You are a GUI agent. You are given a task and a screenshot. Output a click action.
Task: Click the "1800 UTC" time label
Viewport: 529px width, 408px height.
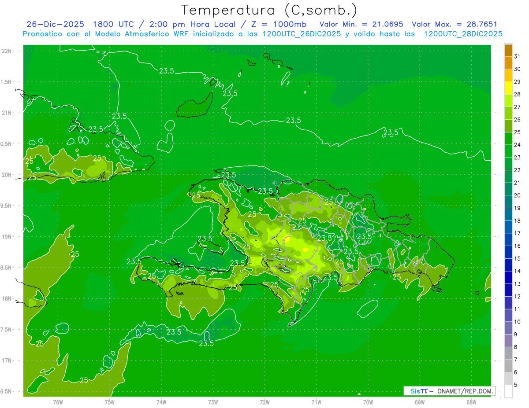pyautogui.click(x=113, y=25)
